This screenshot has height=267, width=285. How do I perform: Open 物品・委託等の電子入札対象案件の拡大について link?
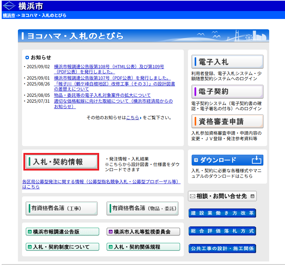pyautogui.click(x=102, y=95)
